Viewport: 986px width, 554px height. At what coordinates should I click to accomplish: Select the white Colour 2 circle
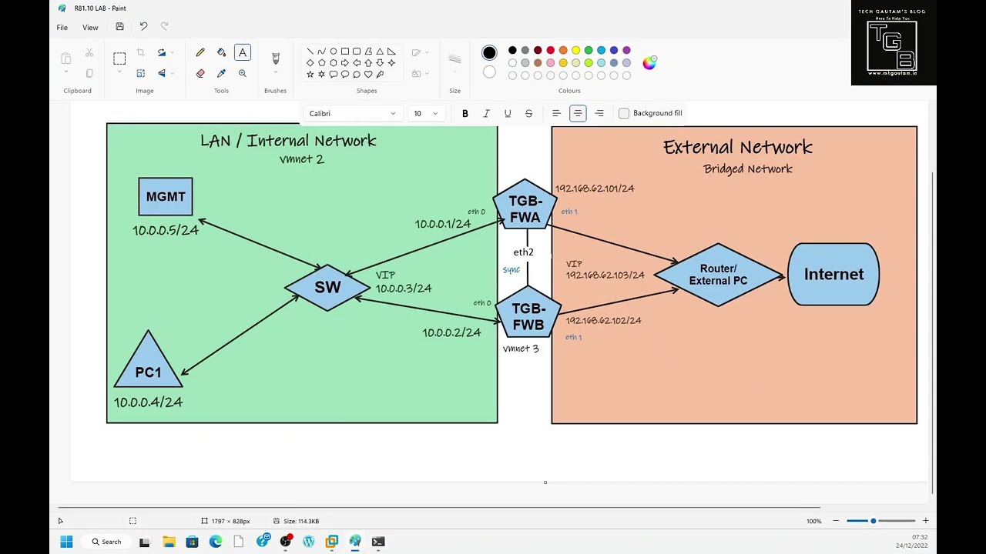coord(489,72)
